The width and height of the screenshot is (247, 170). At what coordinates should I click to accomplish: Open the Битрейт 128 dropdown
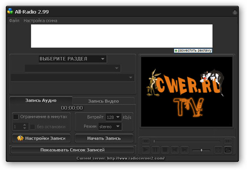pos(114,117)
